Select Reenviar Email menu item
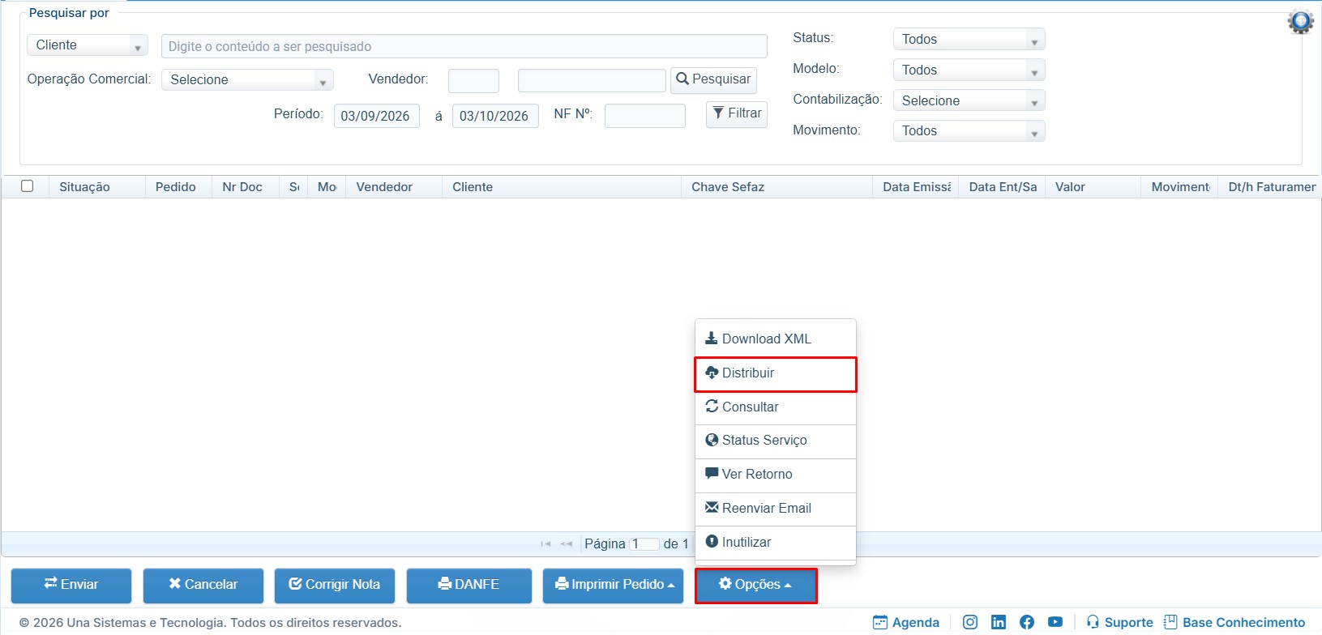 [x=776, y=509]
